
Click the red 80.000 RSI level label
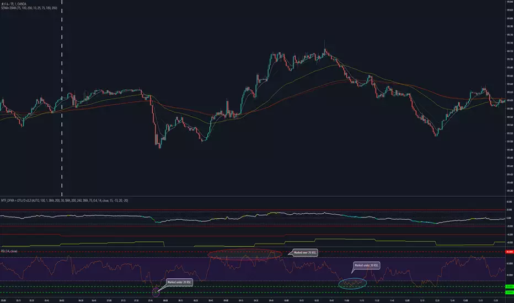click(x=510, y=252)
